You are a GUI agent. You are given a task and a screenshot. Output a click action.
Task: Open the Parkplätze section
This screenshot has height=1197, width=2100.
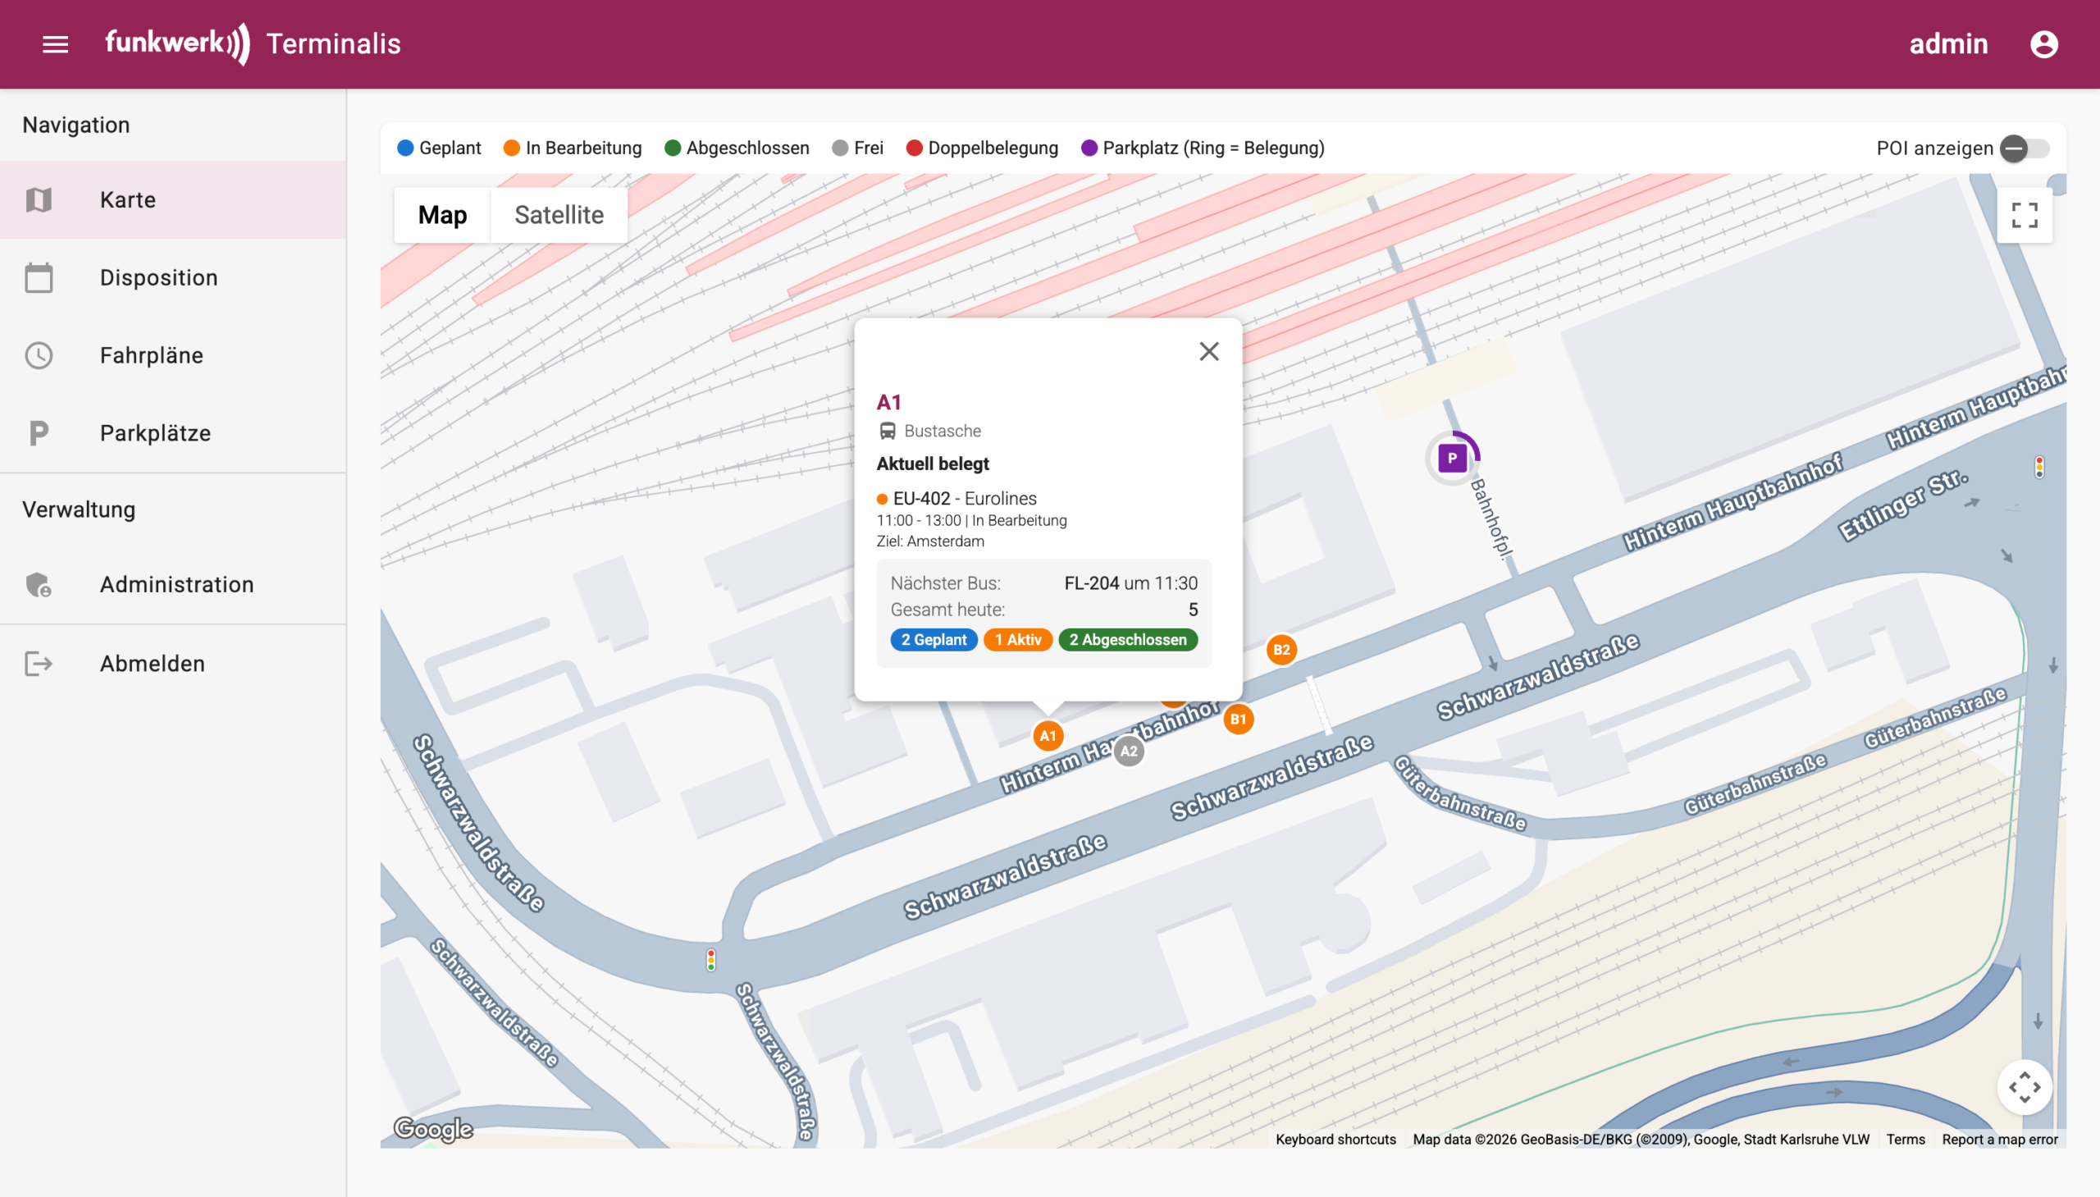[155, 433]
